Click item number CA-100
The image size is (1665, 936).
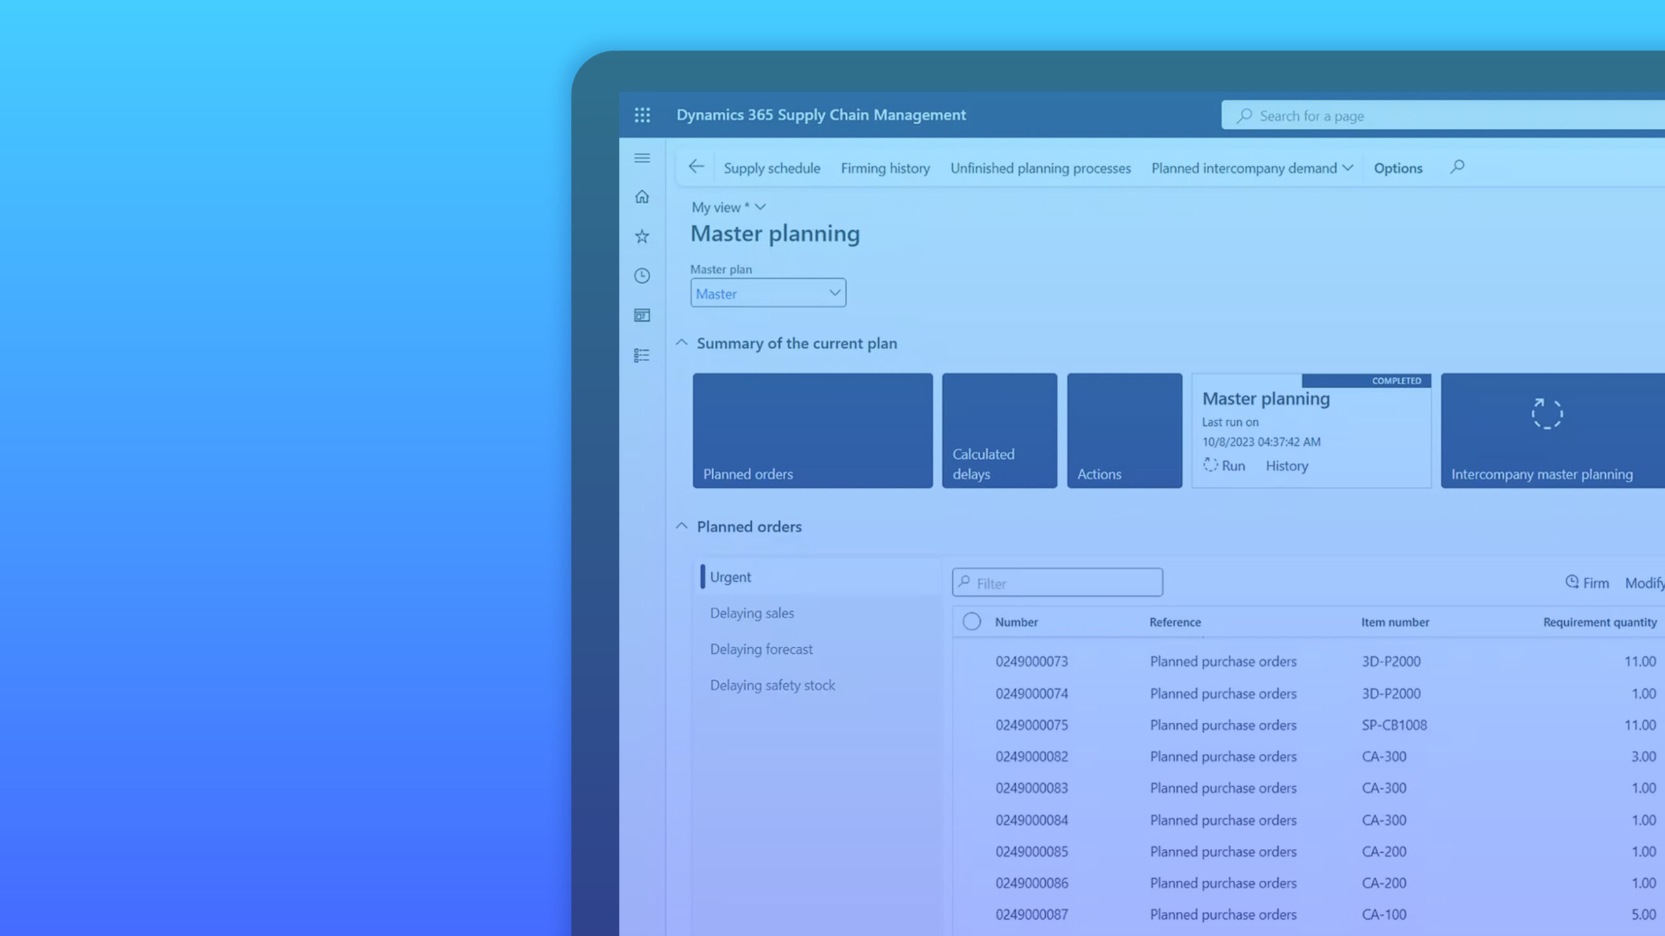[1383, 915]
